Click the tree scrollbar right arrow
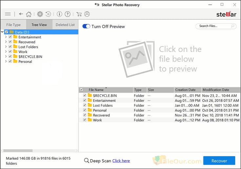The width and height of the screenshot is (241, 169). tap(77, 151)
